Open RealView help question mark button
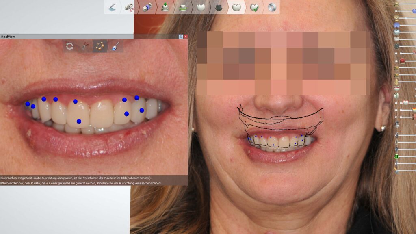This screenshot has width=416, height=234. (x=181, y=37)
